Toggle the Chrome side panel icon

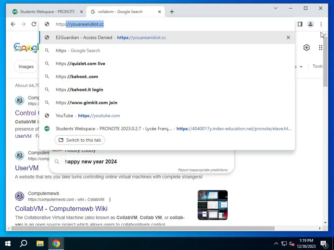(300, 24)
